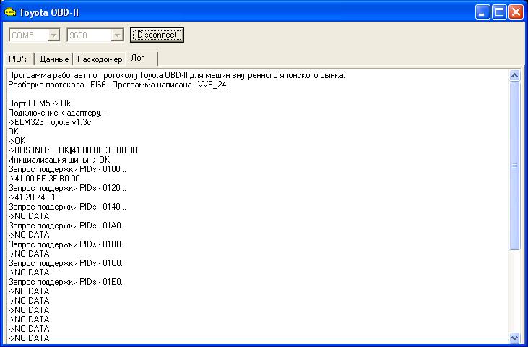Maximize the Toyota OBD-II window
This screenshot has width=528, height=347.
coord(499,12)
